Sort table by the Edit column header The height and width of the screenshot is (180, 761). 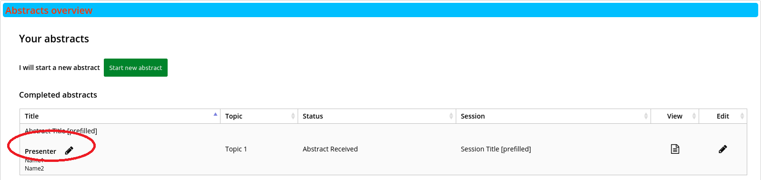(723, 116)
